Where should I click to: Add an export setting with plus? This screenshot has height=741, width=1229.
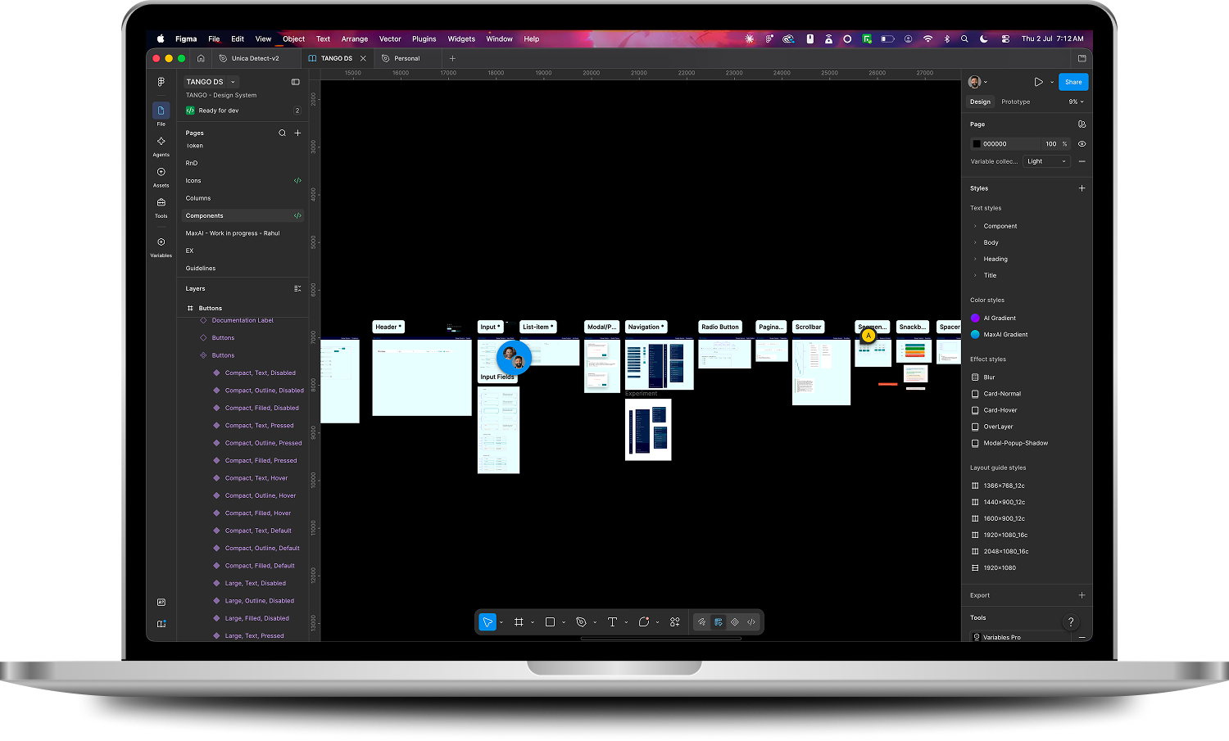coord(1082,595)
